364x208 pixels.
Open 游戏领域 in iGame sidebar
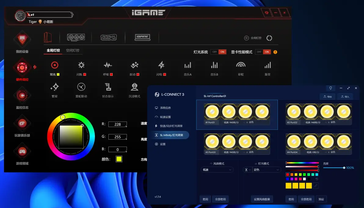click(22, 154)
